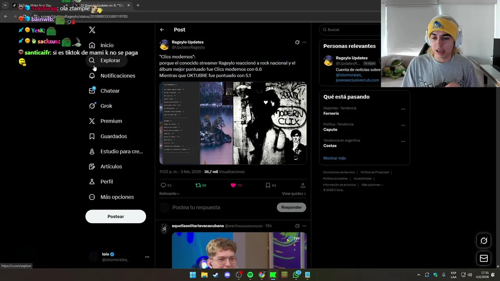The width and height of the screenshot is (500, 281).
Task: Go back with the Post arrow
Action: tap(162, 30)
